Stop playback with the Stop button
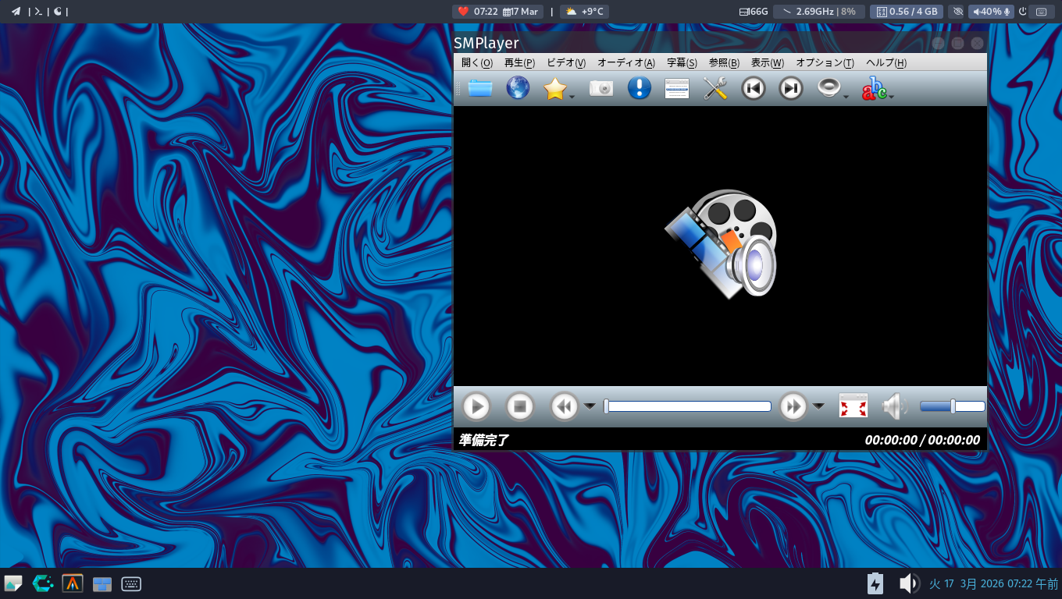The height and width of the screenshot is (599, 1062). 519,406
